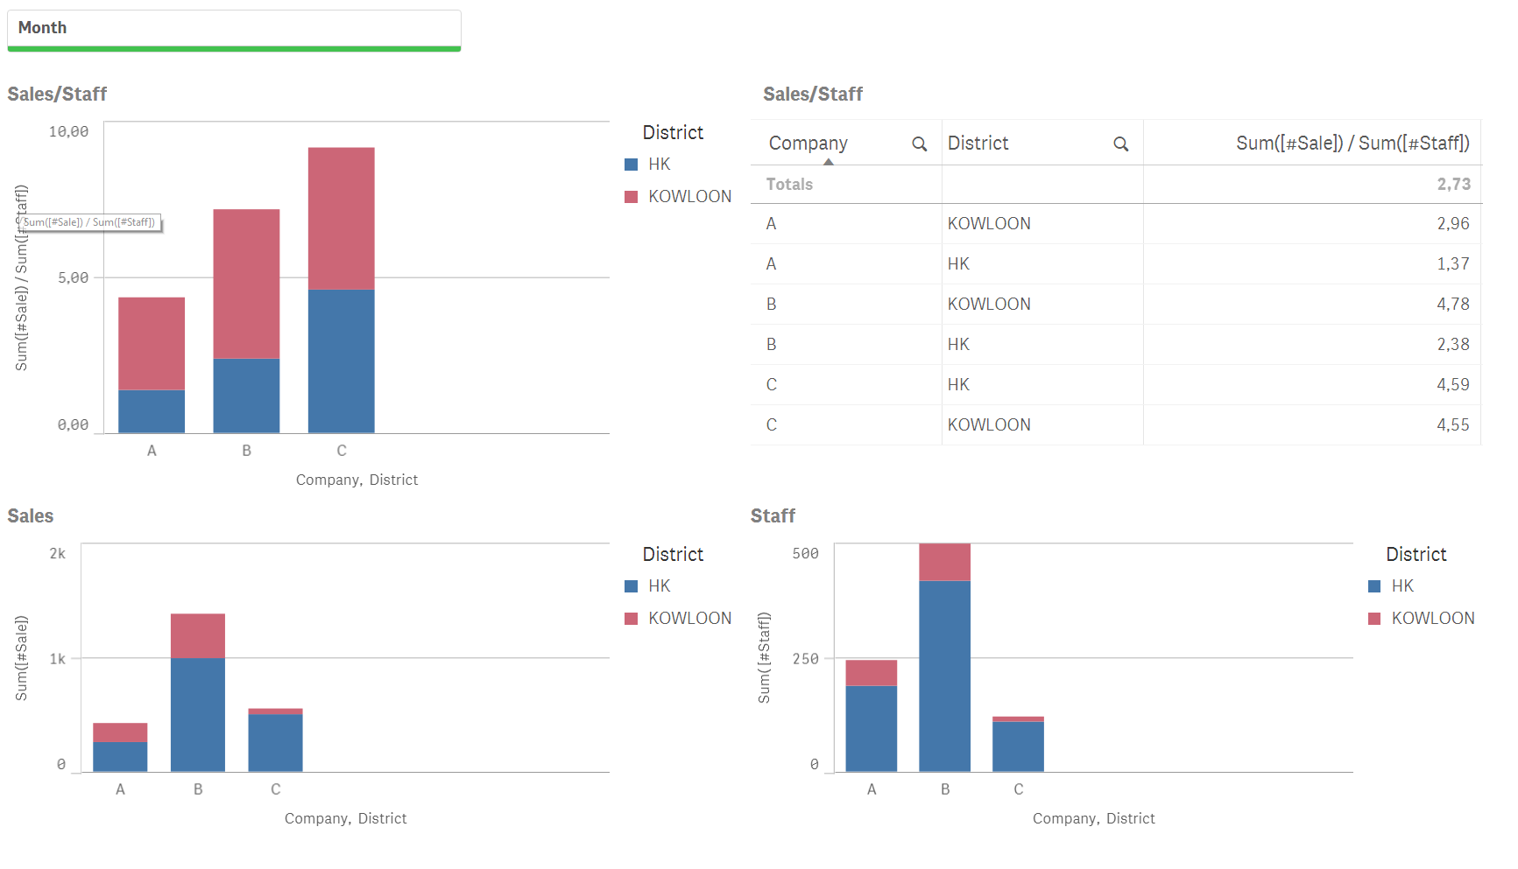Select Company B cell in HK 2,38 row
Screen dimensions: 1518x869
pos(846,345)
